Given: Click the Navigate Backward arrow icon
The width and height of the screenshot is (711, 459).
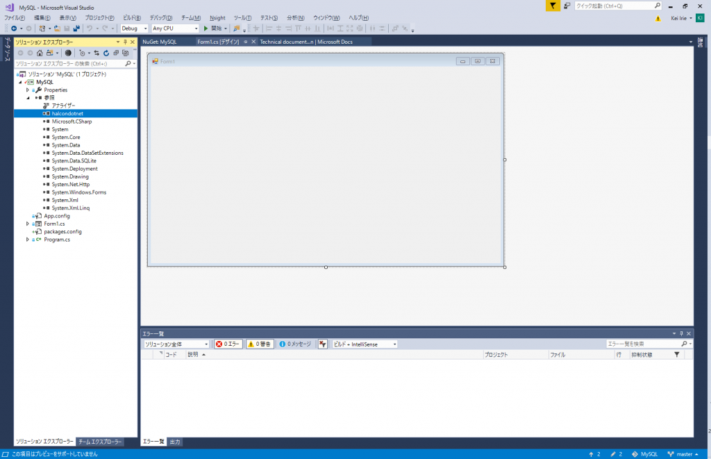Looking at the screenshot, I should (x=14, y=28).
